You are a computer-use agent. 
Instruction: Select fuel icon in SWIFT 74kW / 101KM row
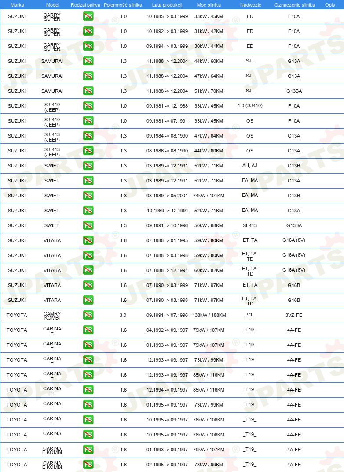[x=88, y=196]
